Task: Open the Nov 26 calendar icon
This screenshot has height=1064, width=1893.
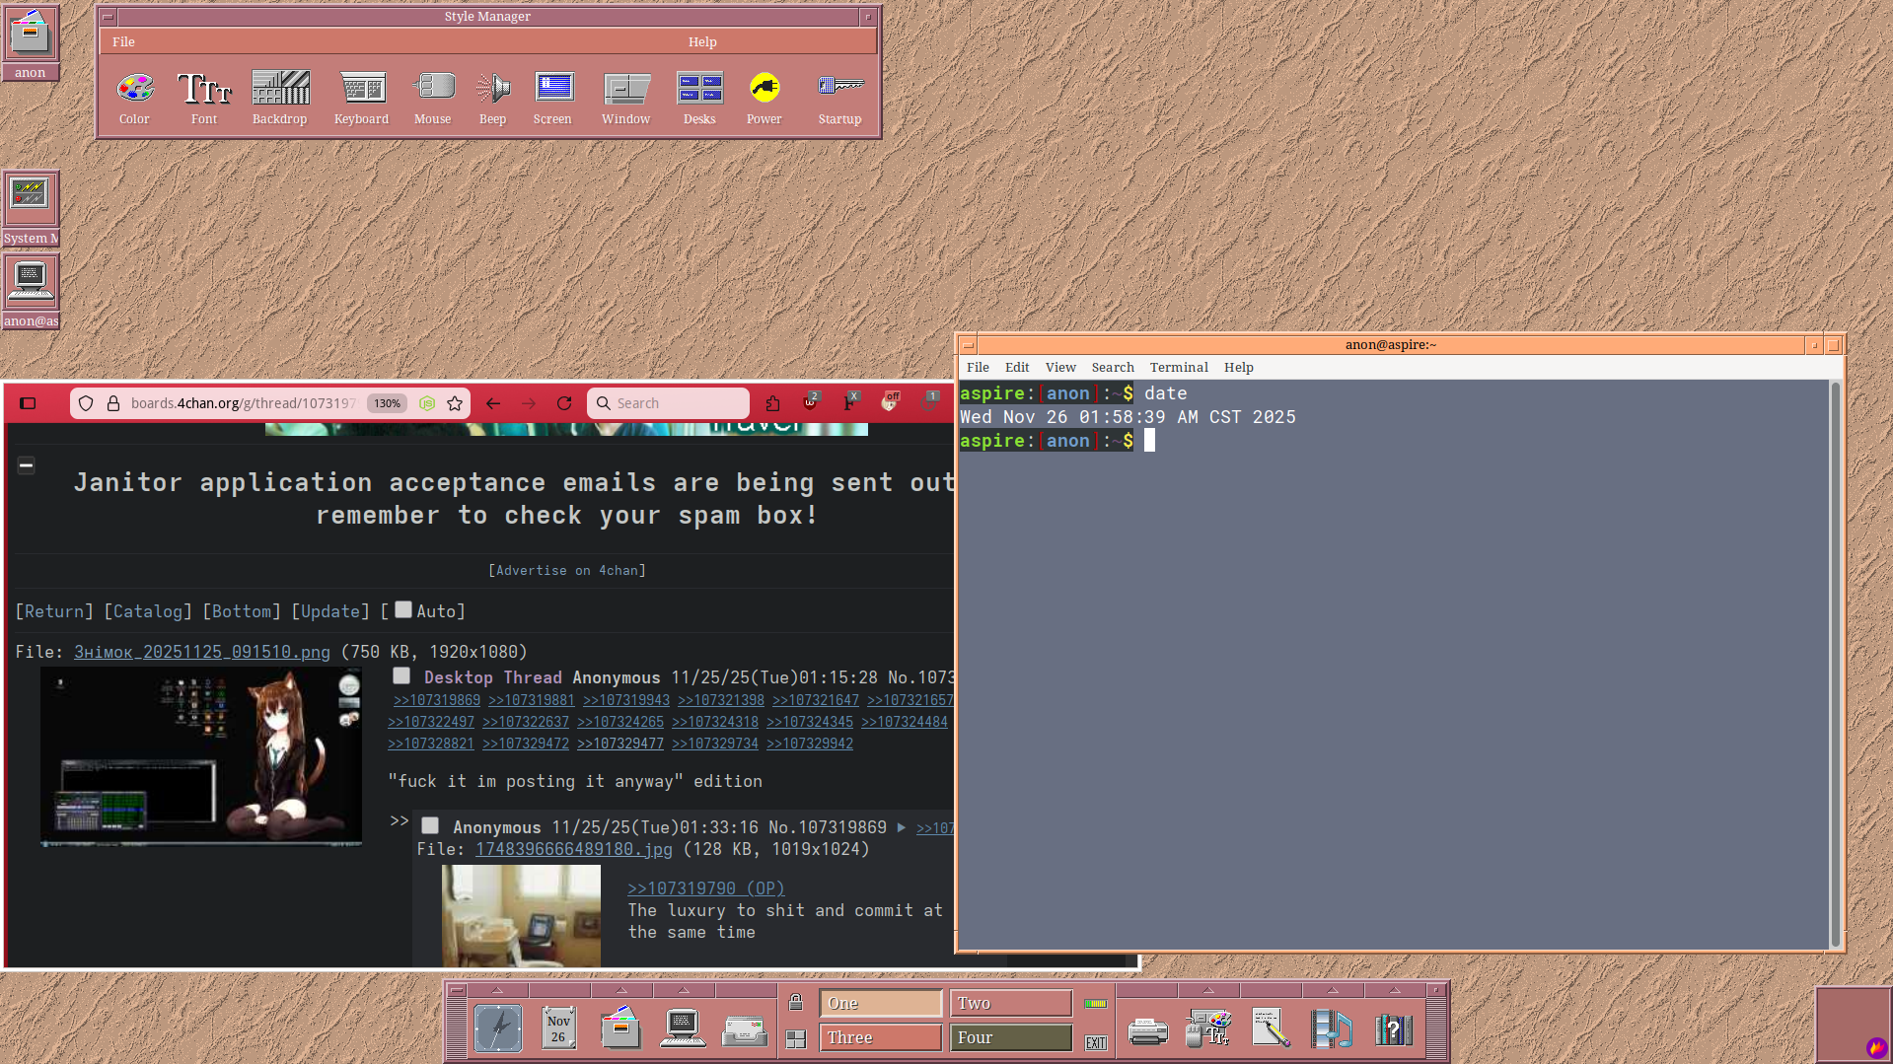Action: coord(558,1029)
